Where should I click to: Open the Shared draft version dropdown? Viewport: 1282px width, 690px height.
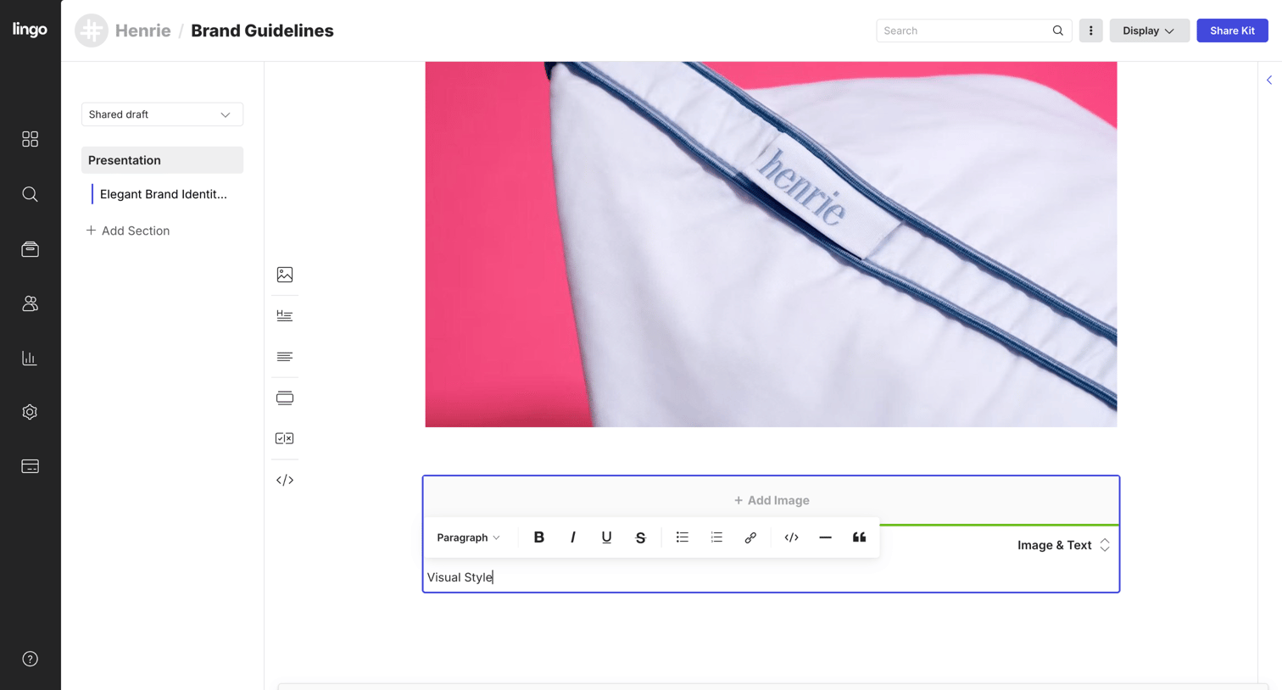[162, 114]
